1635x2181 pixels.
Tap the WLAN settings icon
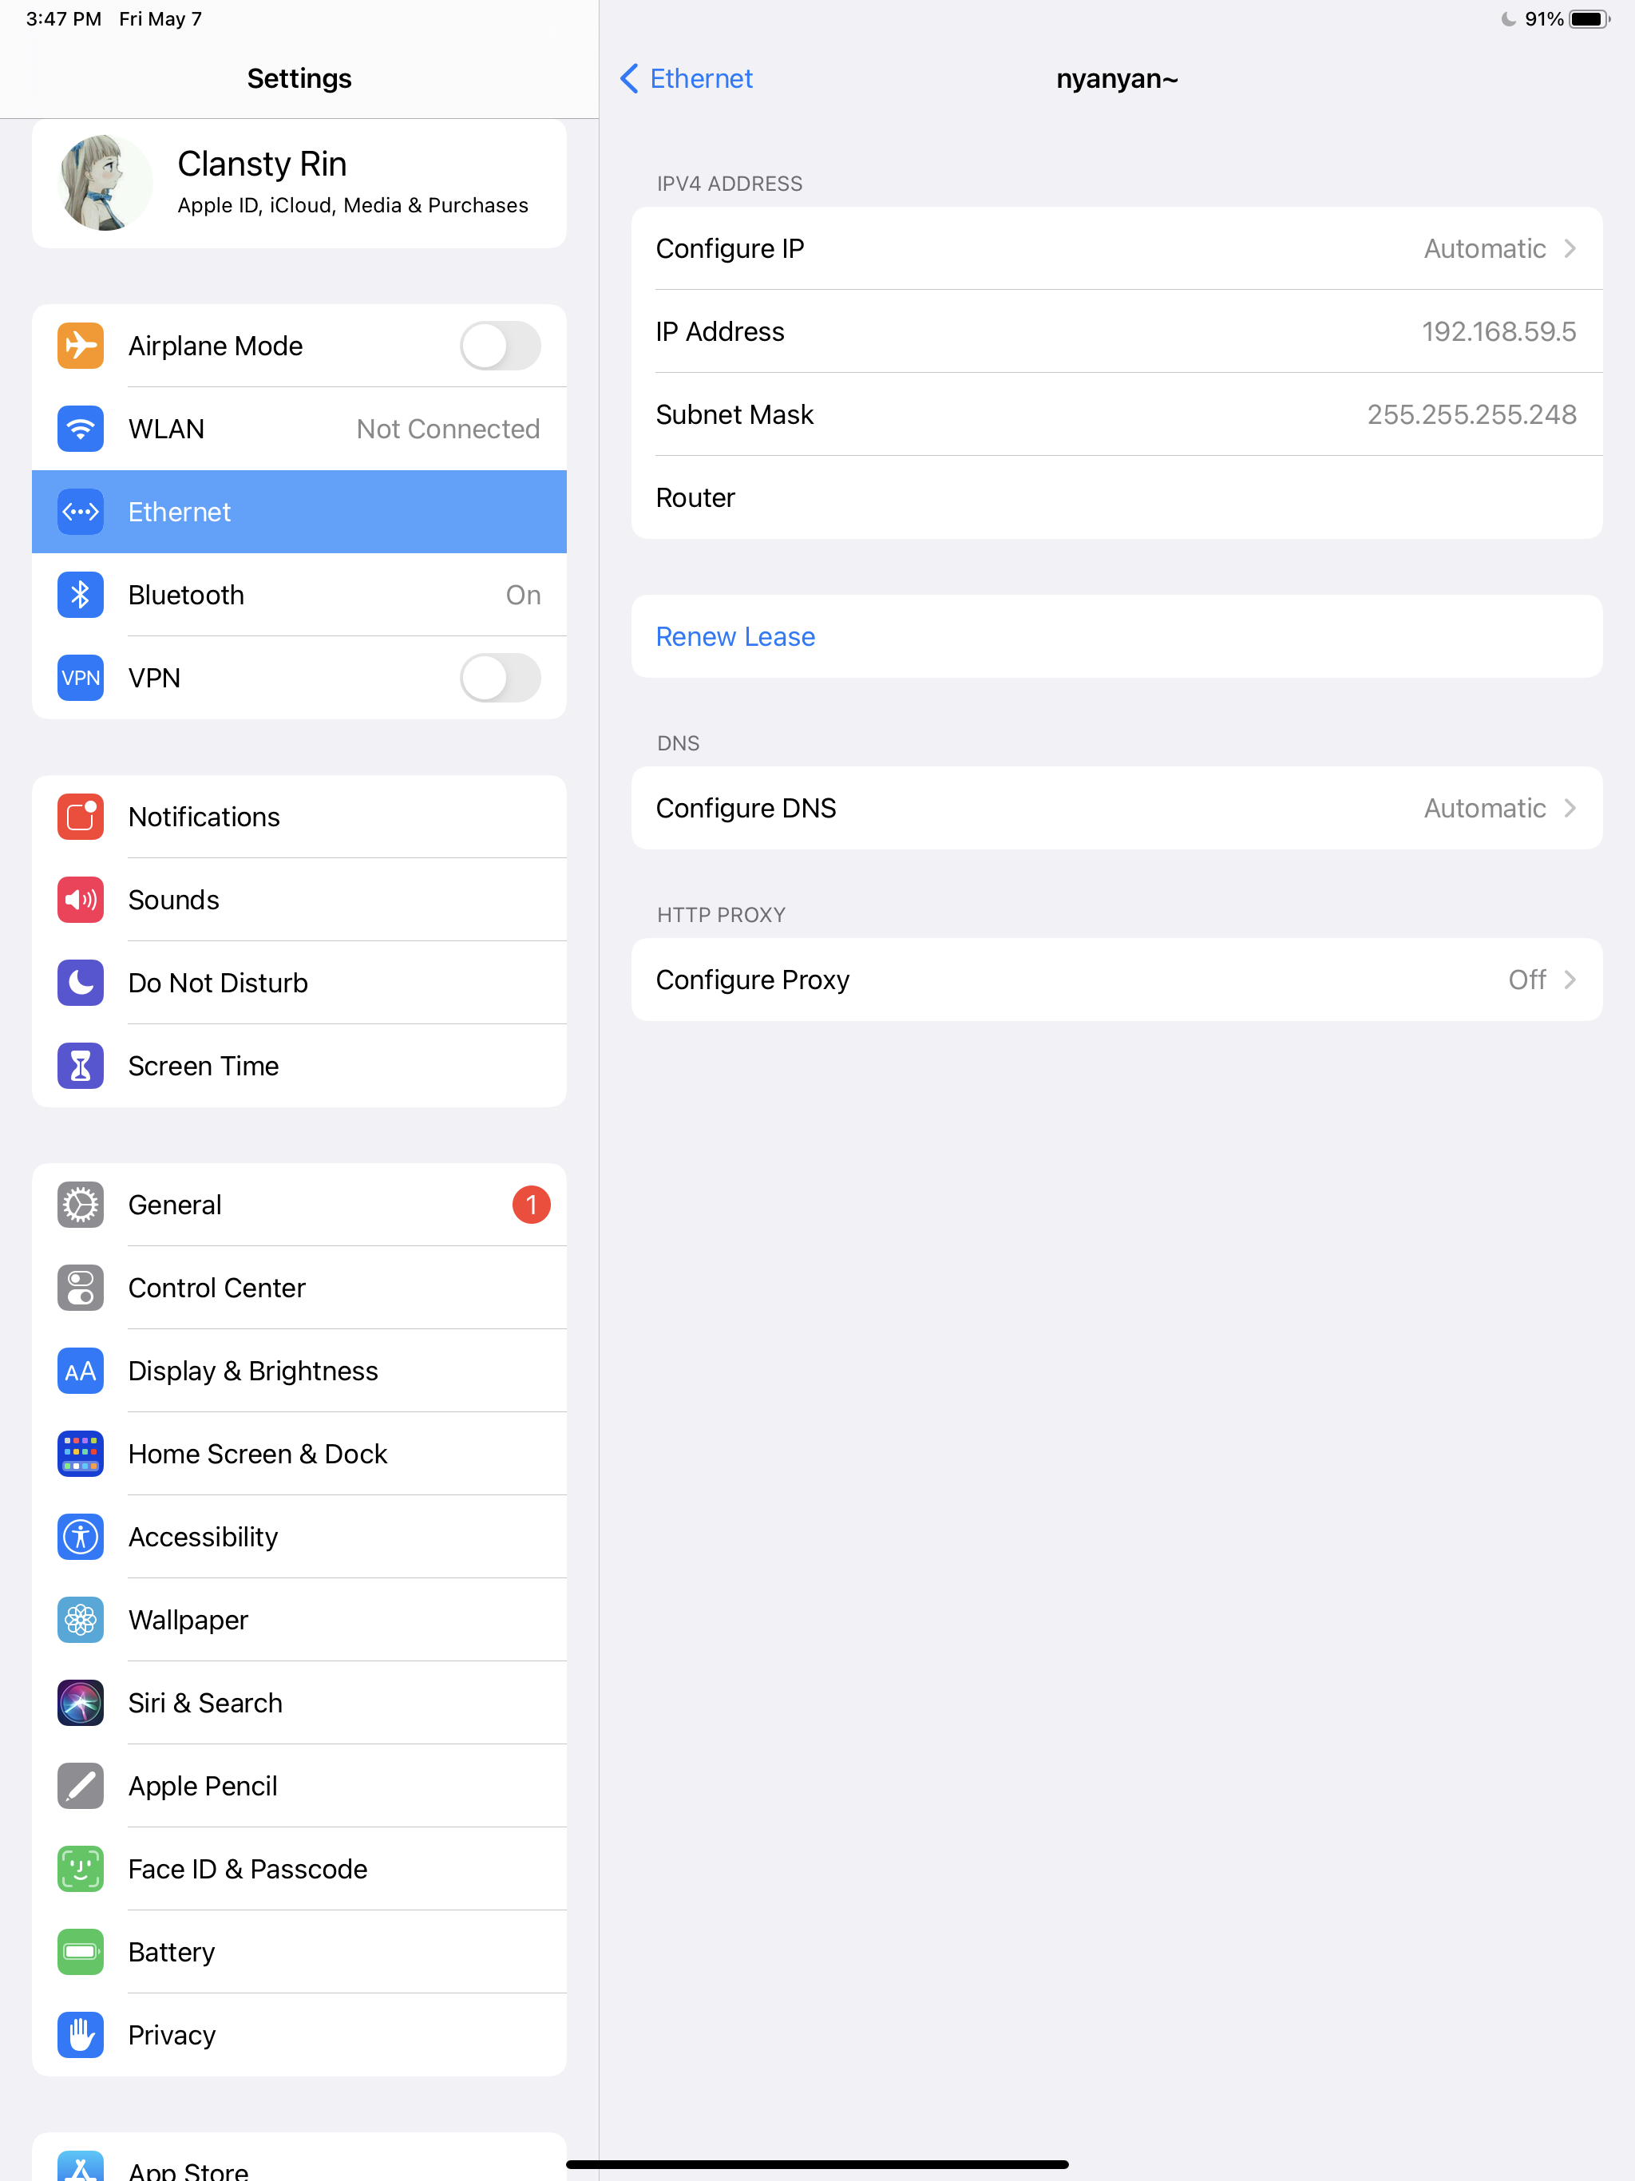click(79, 428)
